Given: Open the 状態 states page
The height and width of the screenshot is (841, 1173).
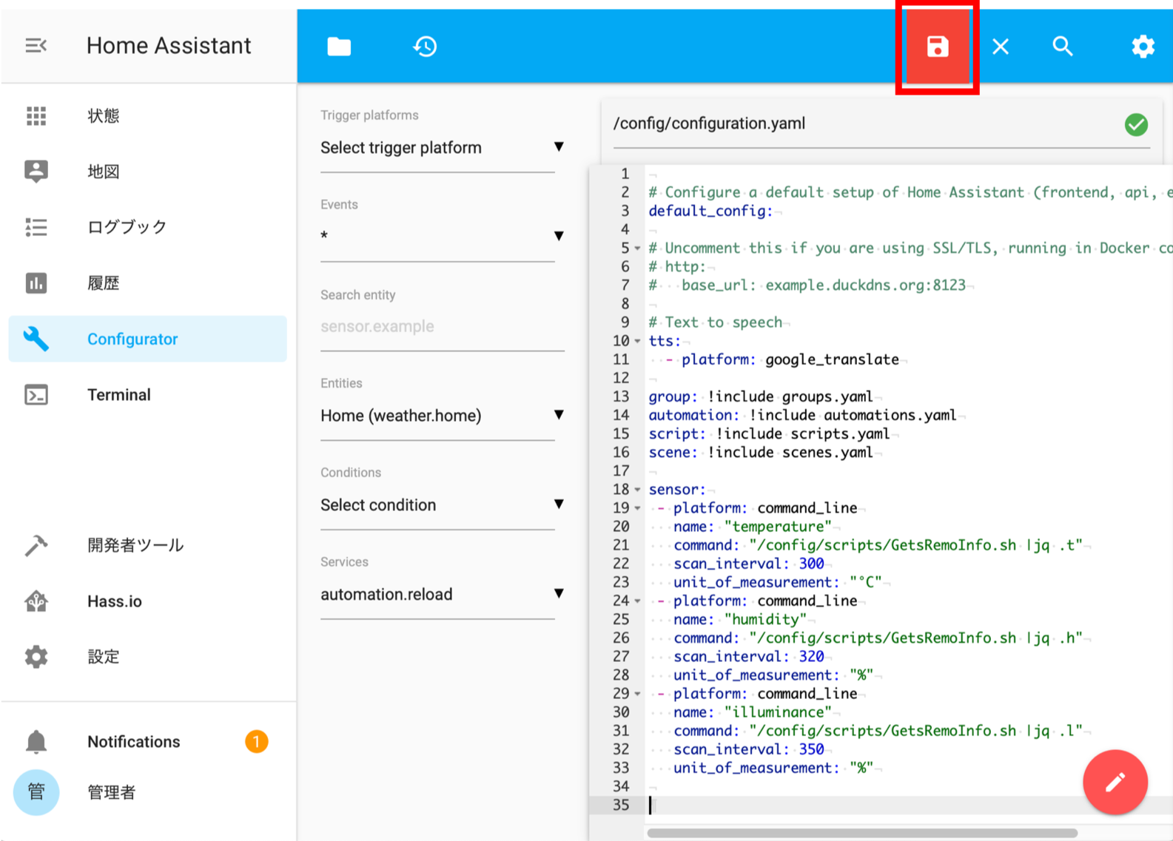Looking at the screenshot, I should tap(148, 116).
